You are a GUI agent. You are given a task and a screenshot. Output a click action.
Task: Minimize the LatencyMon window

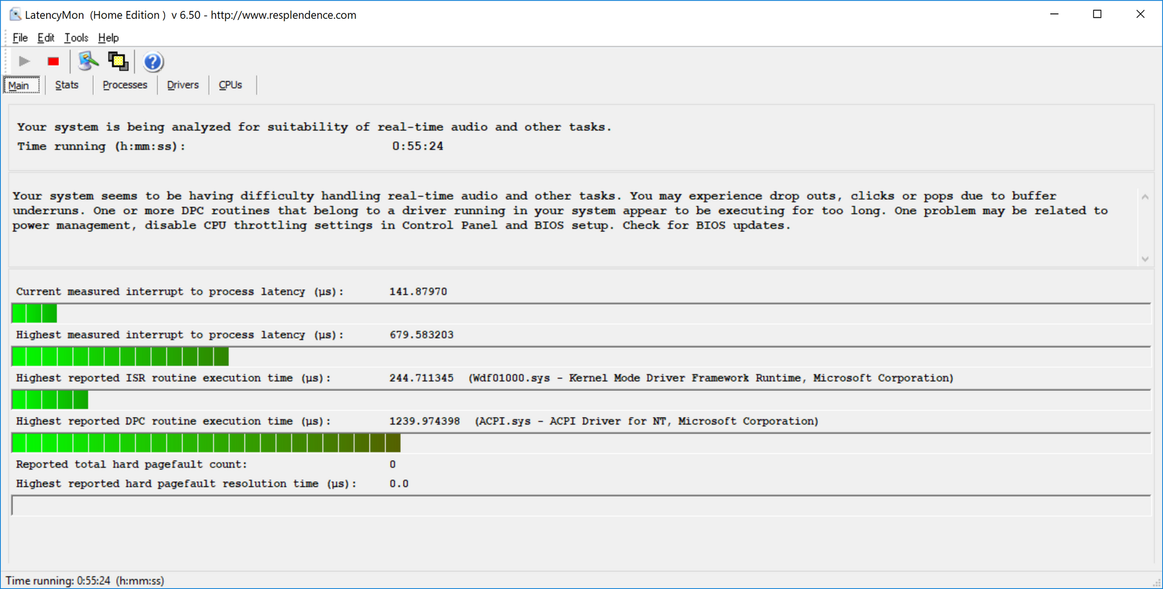[1055, 14]
